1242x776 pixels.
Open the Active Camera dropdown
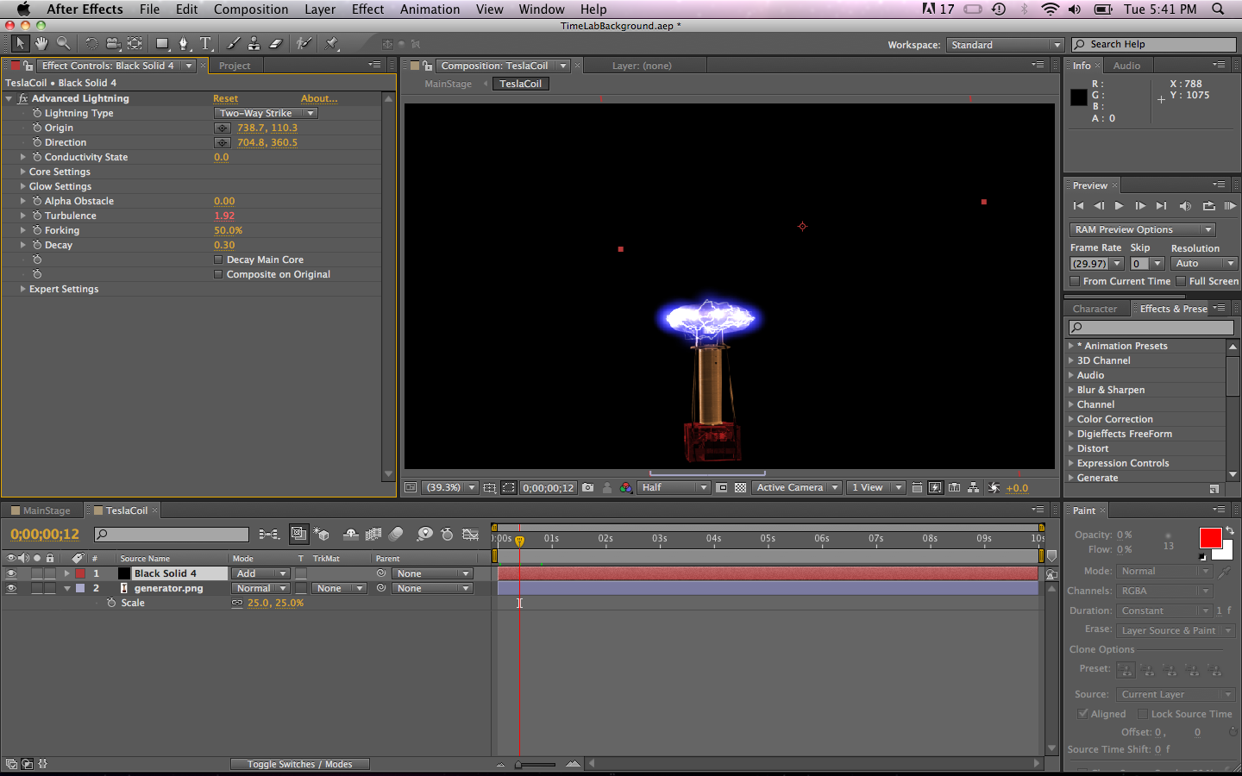coord(797,487)
